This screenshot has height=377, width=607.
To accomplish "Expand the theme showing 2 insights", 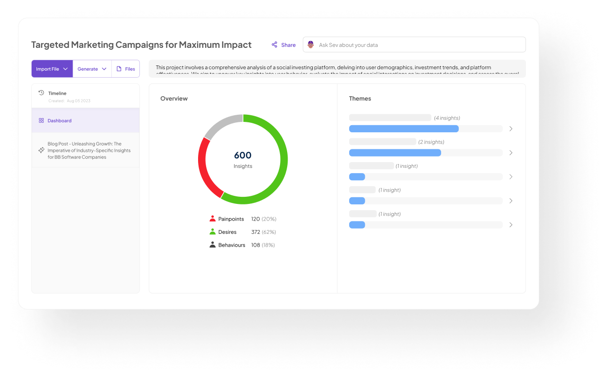I will (510, 153).
